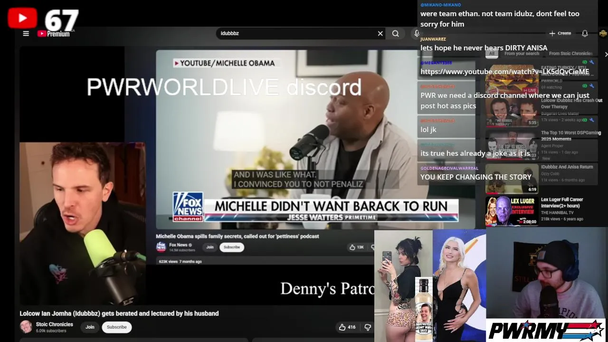Like the Stoic Chronicles video (416)

pos(347,327)
